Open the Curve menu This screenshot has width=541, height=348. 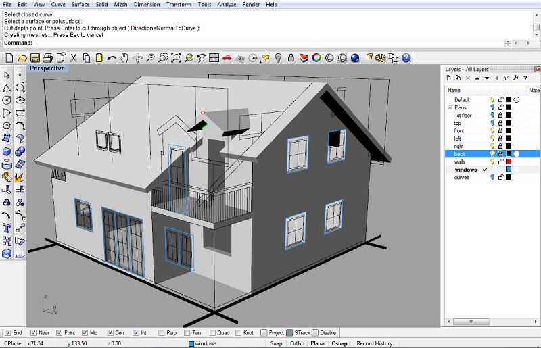tap(58, 5)
